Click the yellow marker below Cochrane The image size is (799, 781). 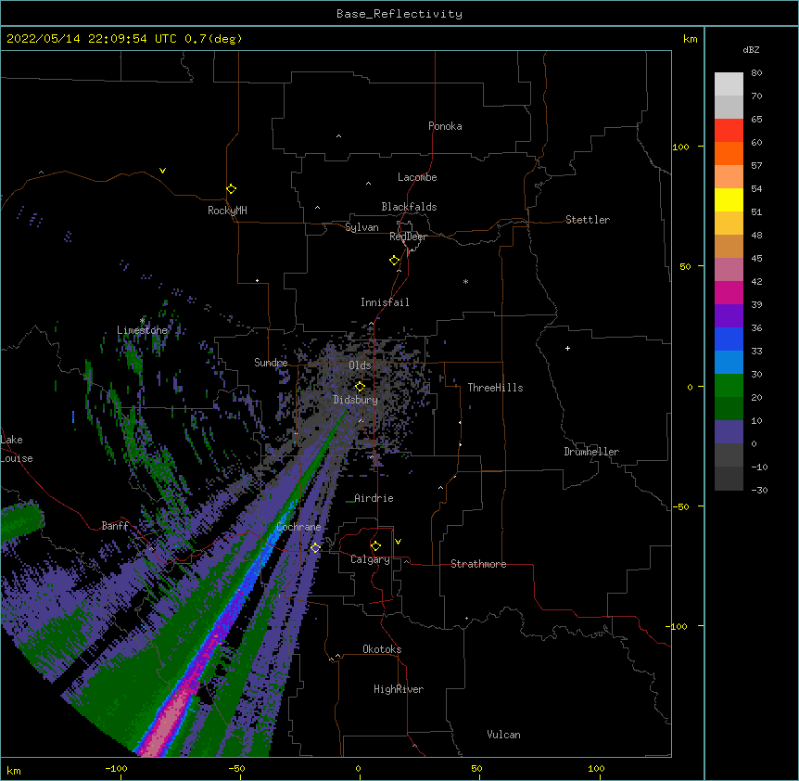click(315, 547)
